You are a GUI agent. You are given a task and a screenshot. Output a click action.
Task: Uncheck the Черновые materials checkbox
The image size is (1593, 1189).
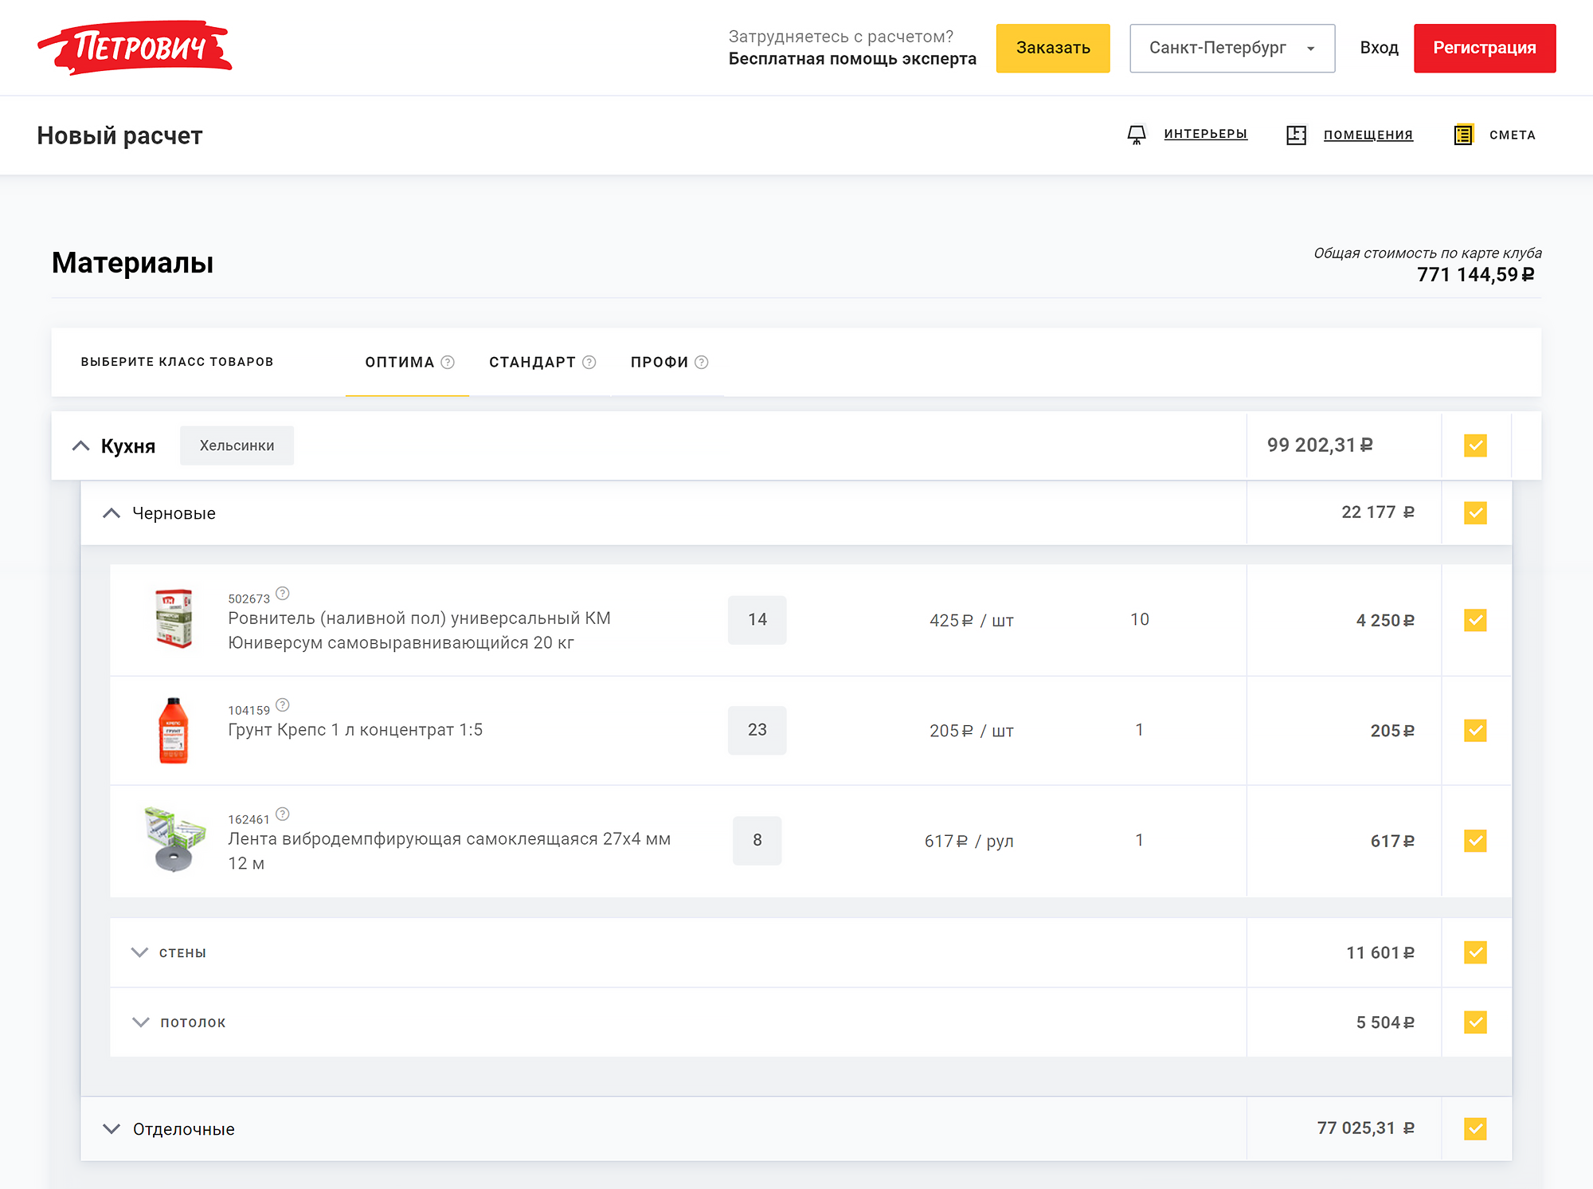point(1475,512)
